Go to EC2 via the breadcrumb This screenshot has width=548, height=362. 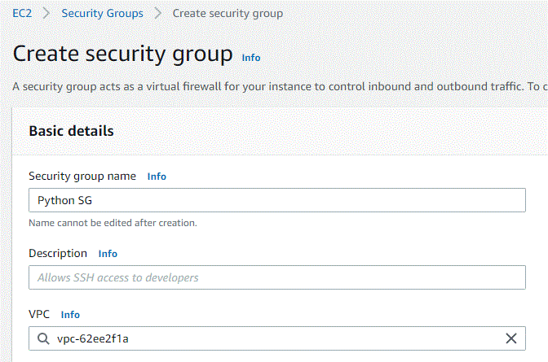tap(22, 14)
